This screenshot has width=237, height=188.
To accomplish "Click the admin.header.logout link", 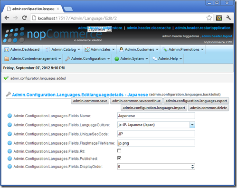I will [217, 36].
